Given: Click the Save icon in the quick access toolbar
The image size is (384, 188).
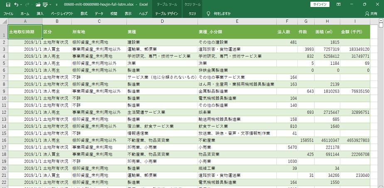Looking at the screenshot, I should [8, 5].
